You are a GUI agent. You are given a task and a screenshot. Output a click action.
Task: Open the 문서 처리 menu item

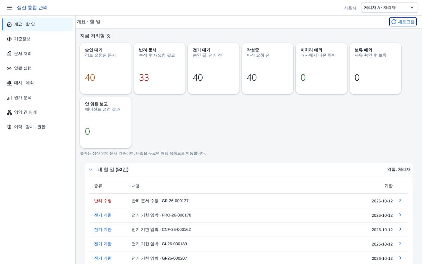pos(38,54)
